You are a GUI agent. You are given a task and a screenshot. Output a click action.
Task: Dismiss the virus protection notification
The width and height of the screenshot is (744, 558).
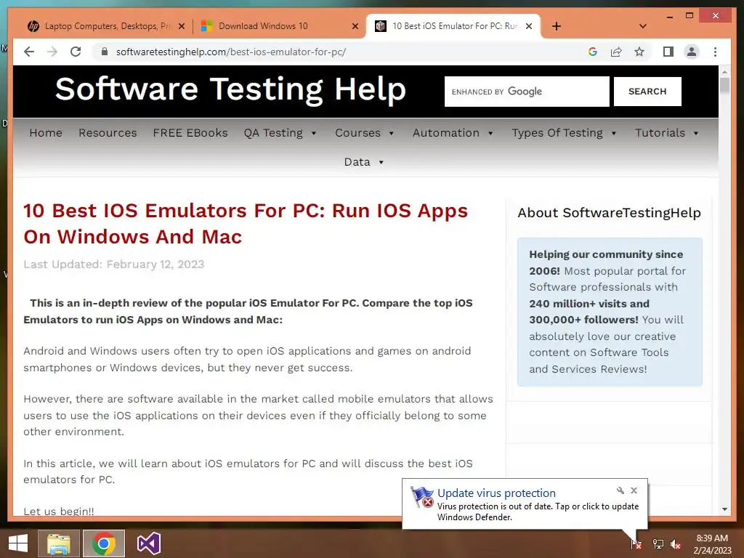[x=634, y=490]
